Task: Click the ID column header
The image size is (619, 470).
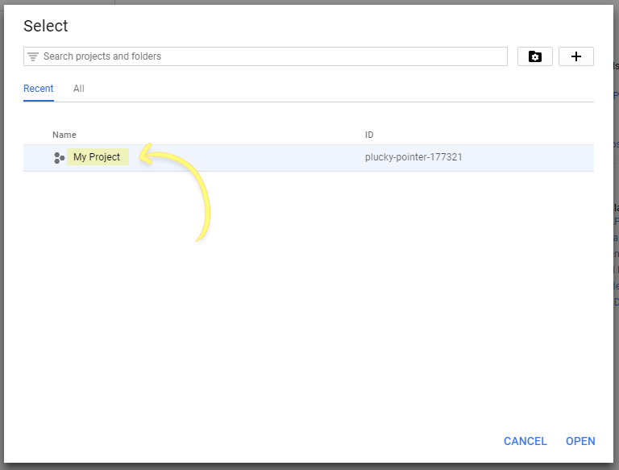Action: [x=369, y=135]
